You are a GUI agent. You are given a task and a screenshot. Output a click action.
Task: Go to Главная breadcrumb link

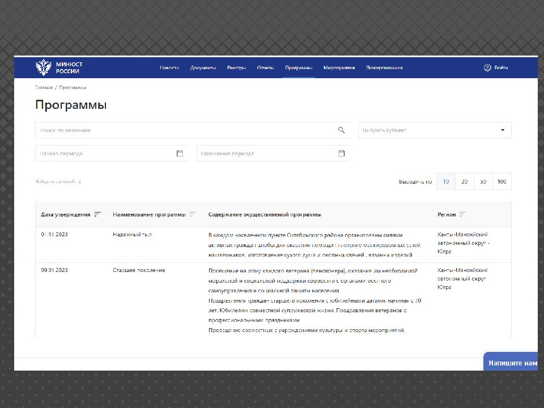(x=44, y=87)
